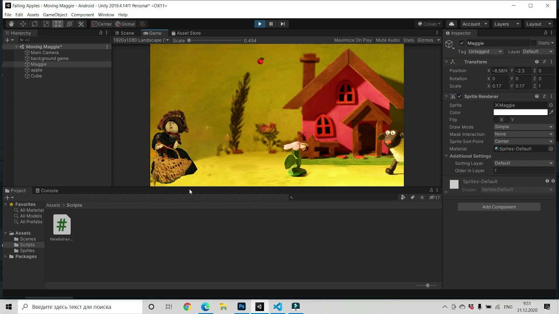The width and height of the screenshot is (559, 314).
Task: Toggle Mute Audio
Action: click(388, 40)
